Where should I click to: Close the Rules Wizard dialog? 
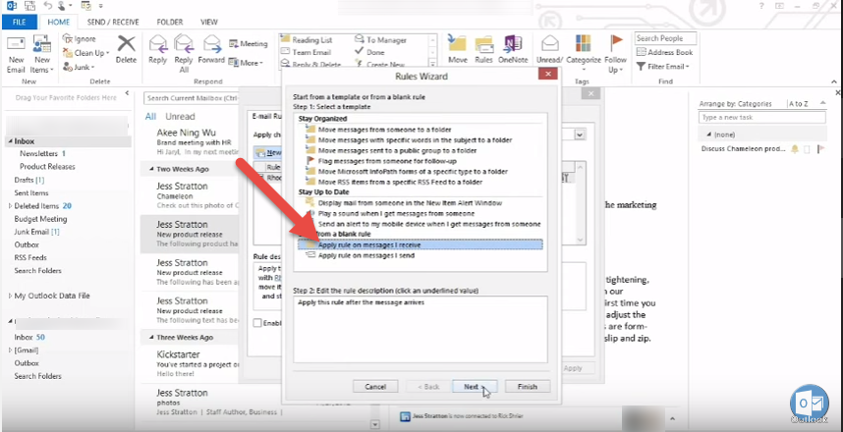pos(547,75)
